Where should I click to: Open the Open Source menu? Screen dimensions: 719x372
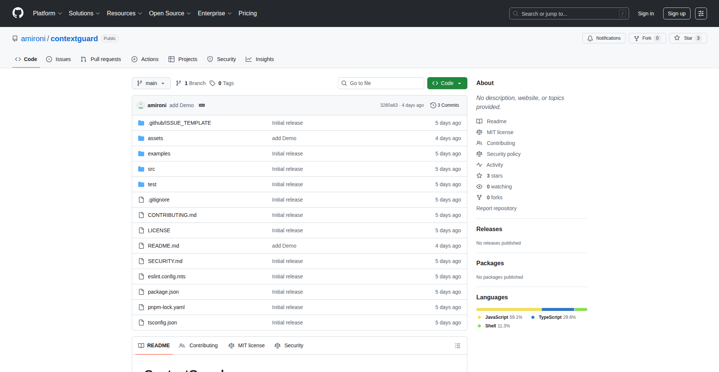tap(170, 13)
